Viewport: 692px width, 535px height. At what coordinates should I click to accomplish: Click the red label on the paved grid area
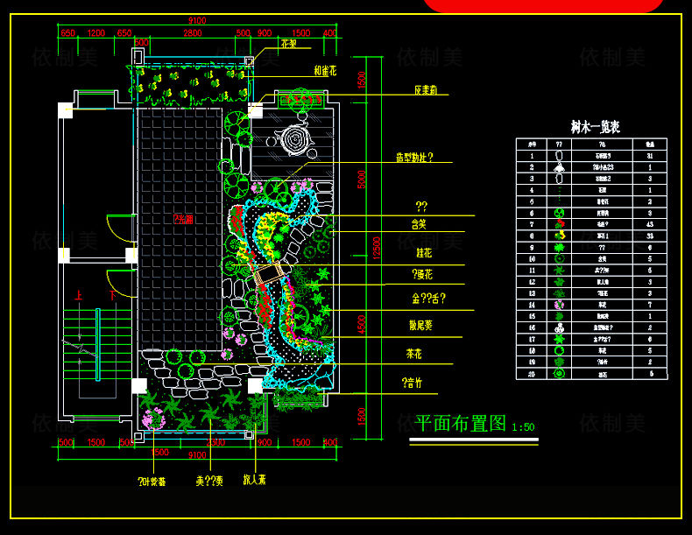[x=182, y=218]
